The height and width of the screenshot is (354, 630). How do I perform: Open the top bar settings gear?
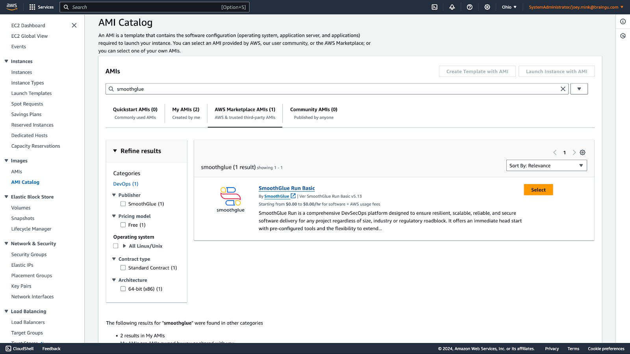click(x=487, y=7)
